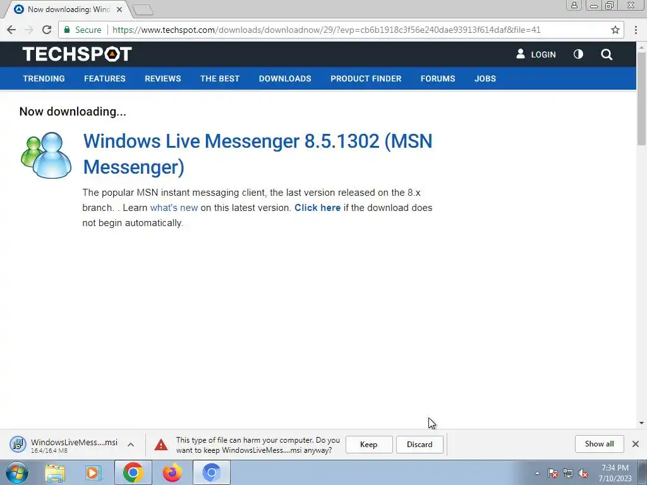Viewport: 647px width, 485px height.
Task: Click the Action Center flag tray icon
Action: pyautogui.click(x=553, y=473)
